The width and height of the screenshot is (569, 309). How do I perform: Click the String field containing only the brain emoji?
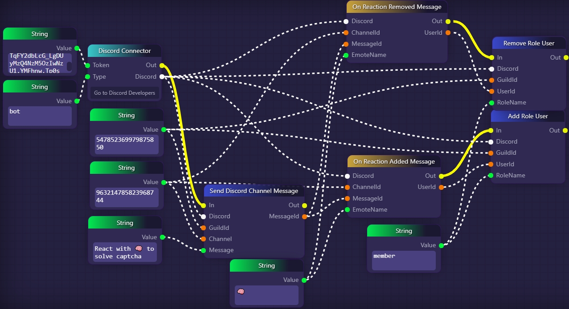coord(266,295)
